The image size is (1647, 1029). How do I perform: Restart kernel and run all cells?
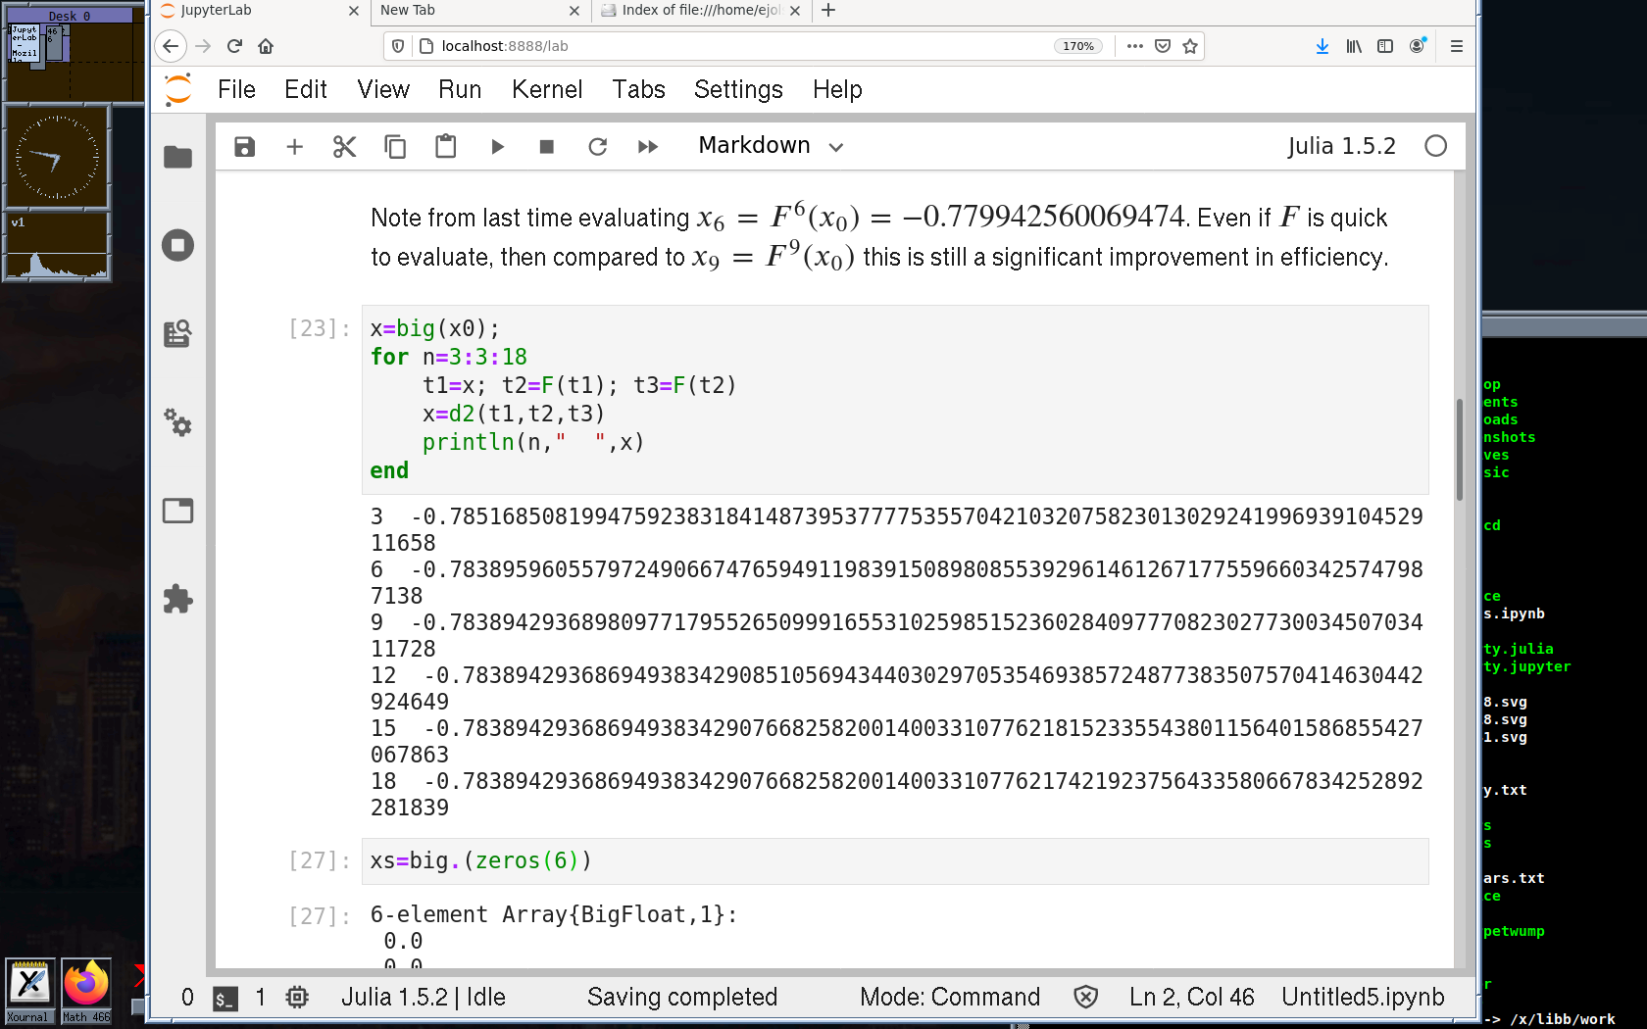pyautogui.click(x=647, y=147)
